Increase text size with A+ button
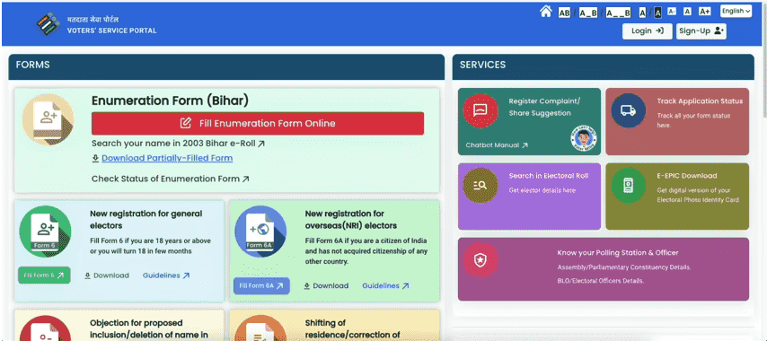 (x=704, y=12)
